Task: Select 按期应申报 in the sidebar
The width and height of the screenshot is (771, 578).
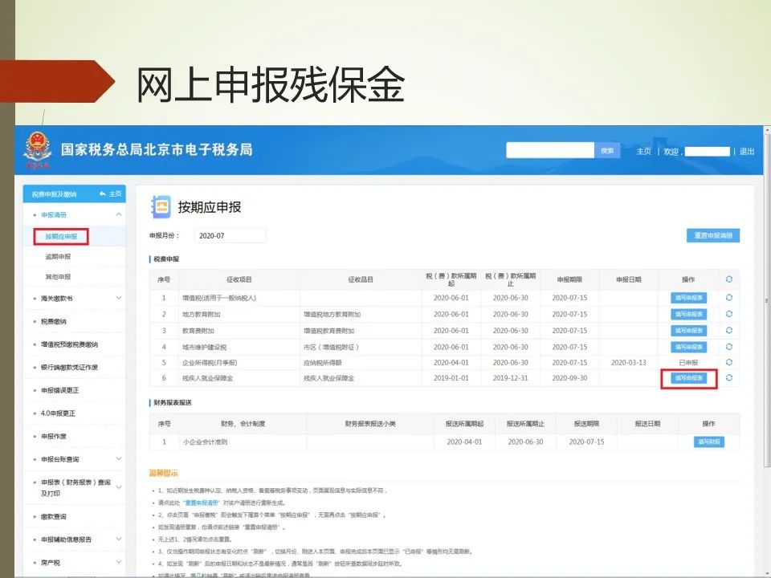Action: pos(61,236)
